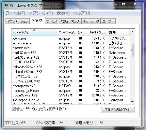This screenshot has height=130, width=146.
Task: Click the scrollbar down arrow
Action: 132,102
